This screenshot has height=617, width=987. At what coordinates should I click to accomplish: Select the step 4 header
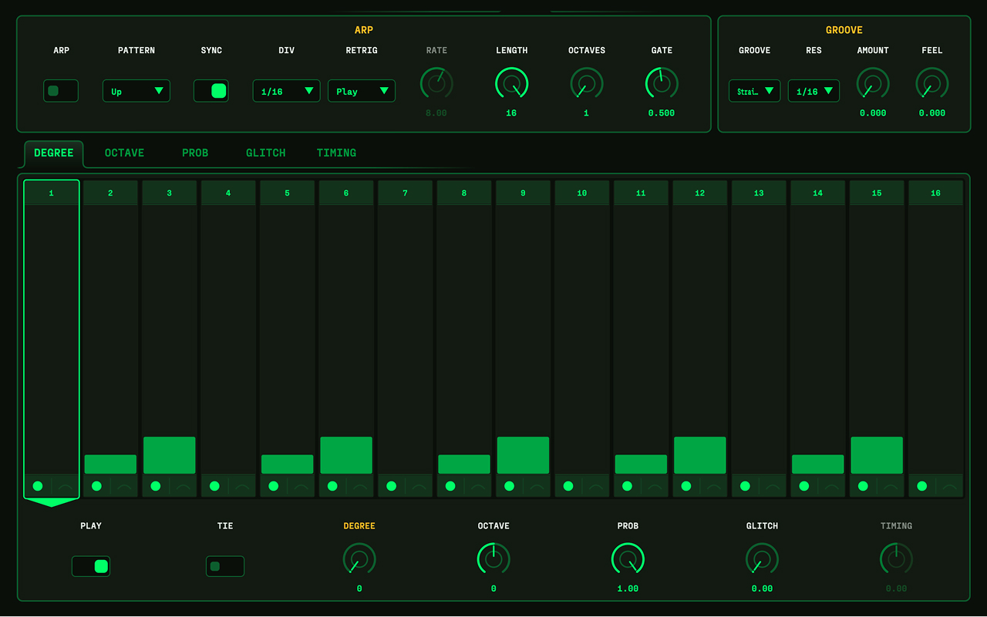coord(228,193)
